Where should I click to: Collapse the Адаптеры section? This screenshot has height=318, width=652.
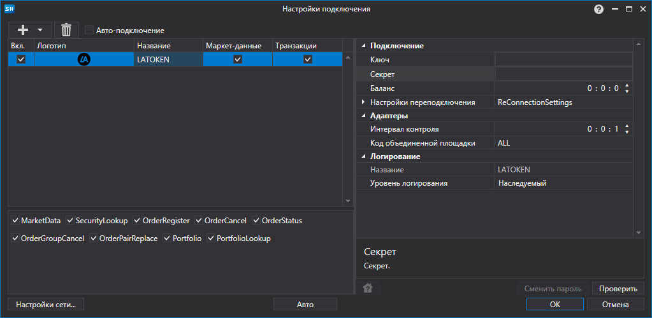[363, 115]
